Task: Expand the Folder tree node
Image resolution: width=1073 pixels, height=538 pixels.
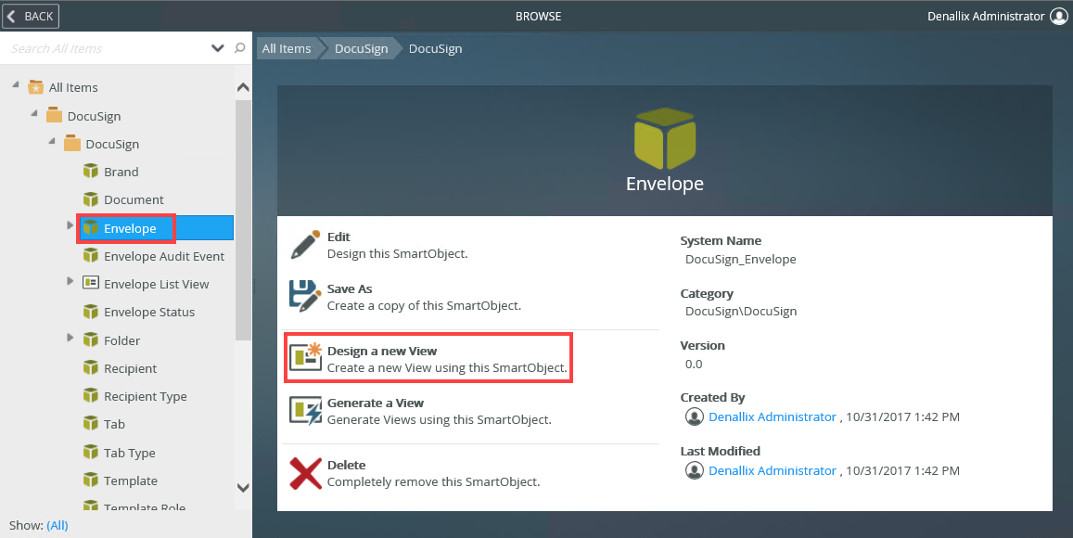Action: 70,338
